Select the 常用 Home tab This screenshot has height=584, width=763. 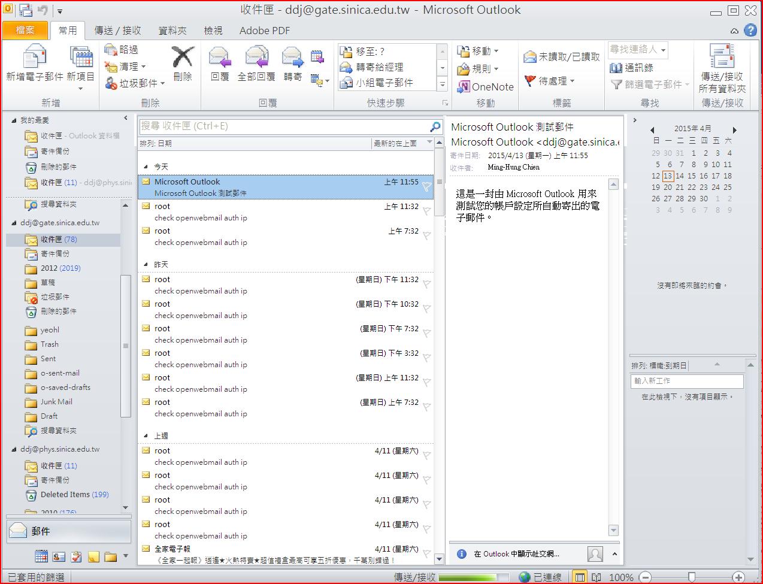68,30
